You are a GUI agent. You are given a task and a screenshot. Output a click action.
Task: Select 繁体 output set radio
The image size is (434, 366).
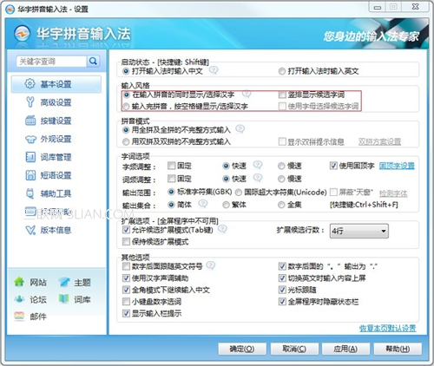pyautogui.click(x=226, y=205)
